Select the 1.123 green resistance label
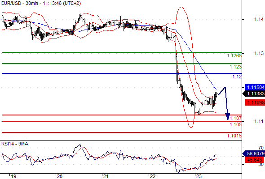Image resolution: width=265 pixels, height=179 pixels. tap(235, 67)
